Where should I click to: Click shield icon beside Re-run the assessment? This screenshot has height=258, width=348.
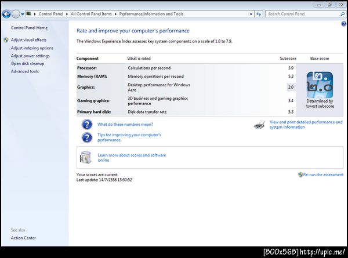300,175
